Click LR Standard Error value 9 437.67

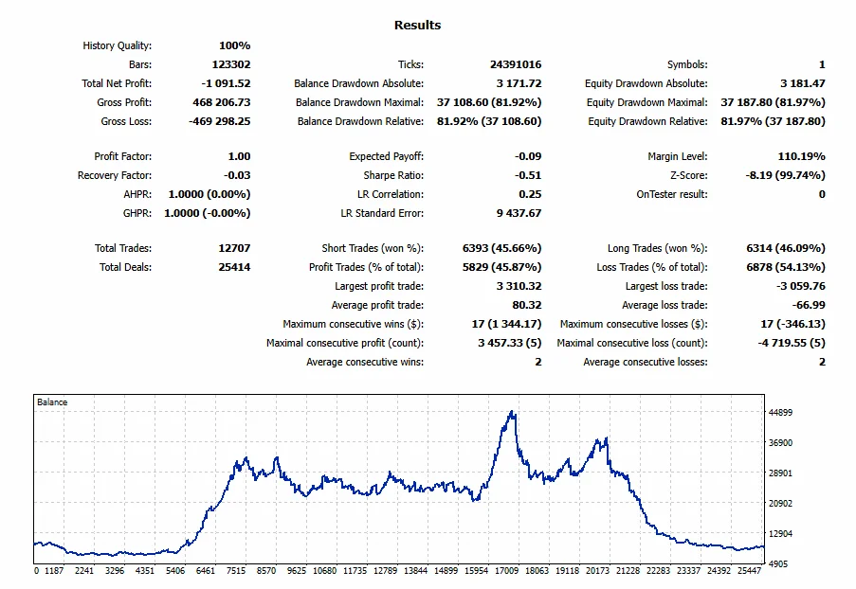519,213
